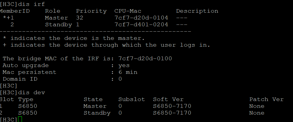Click the master's CPU MAC 7cf7-d20d-0104
This screenshot has width=293, height=122.
(141, 18)
